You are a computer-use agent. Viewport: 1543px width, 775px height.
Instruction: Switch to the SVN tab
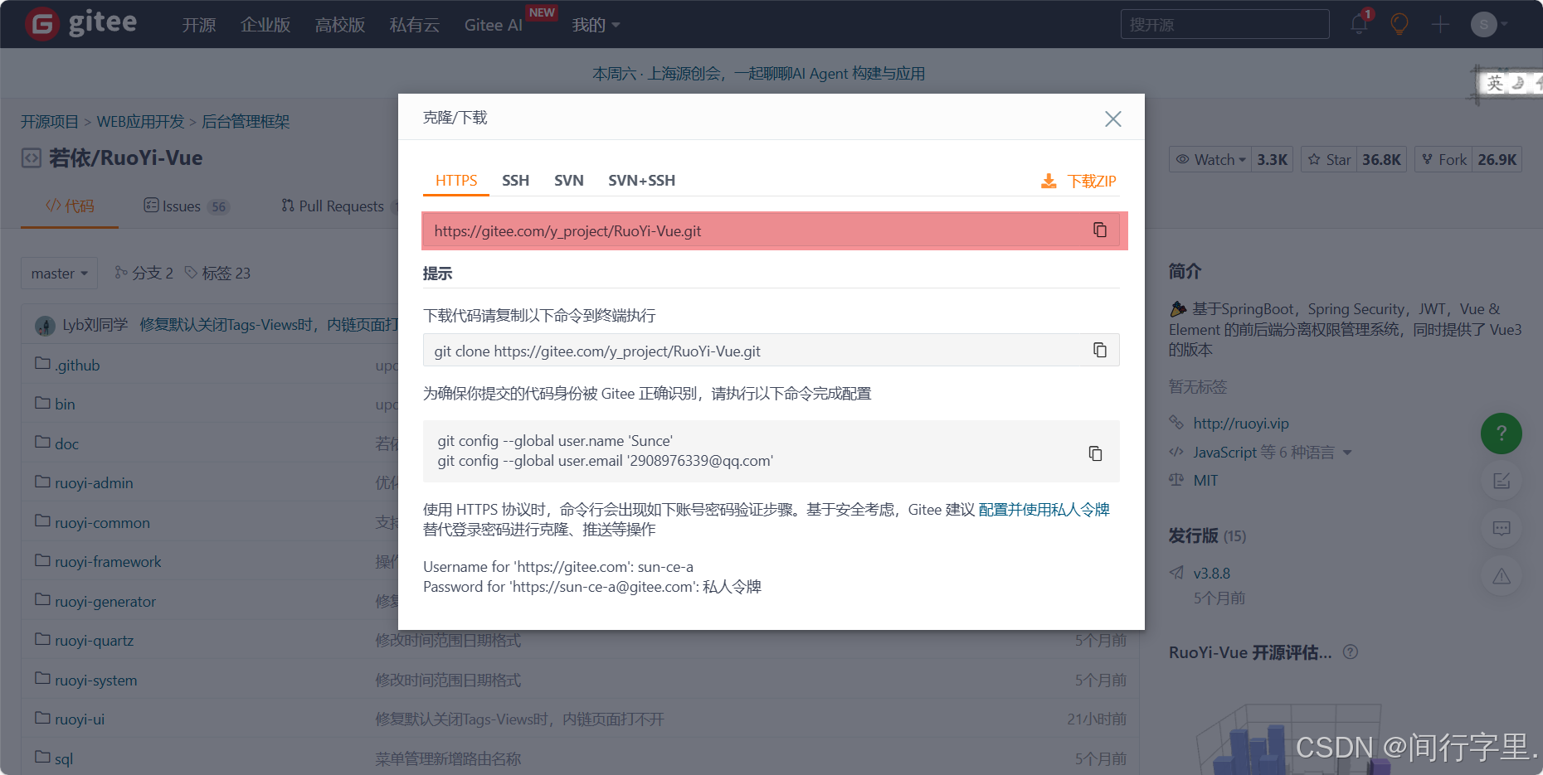[569, 181]
